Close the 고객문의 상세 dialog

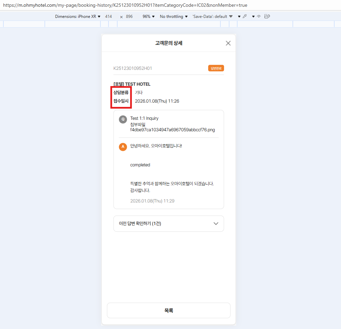tap(228, 43)
